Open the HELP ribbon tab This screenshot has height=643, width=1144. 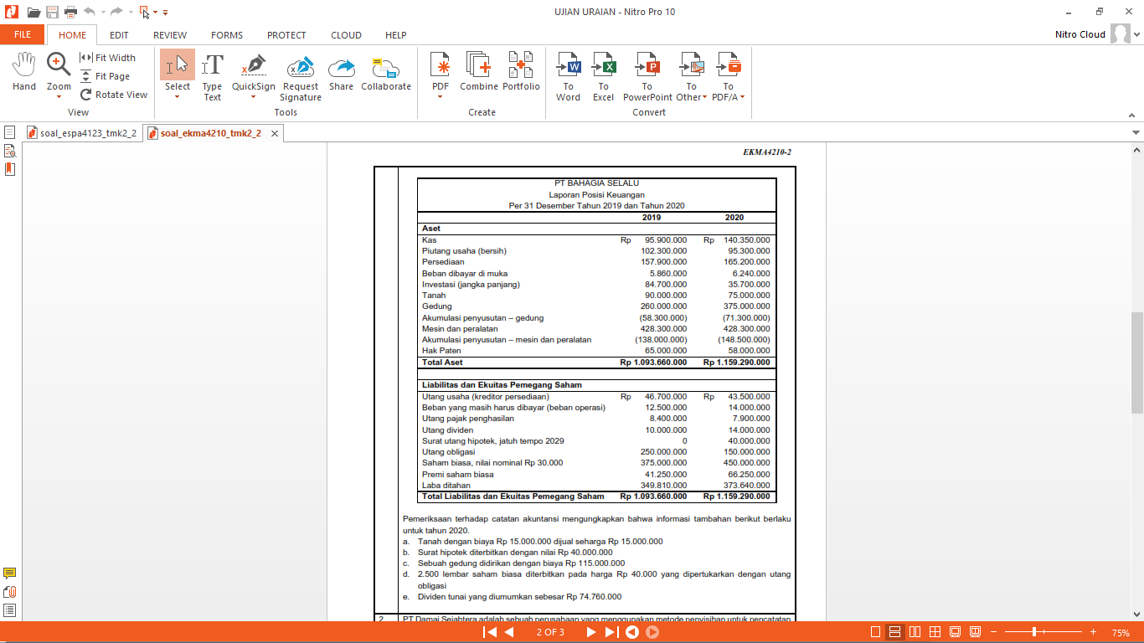pyautogui.click(x=396, y=35)
